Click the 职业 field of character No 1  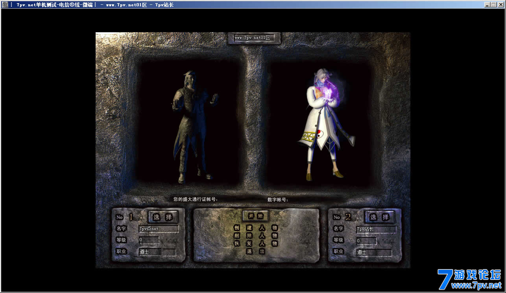(x=150, y=252)
